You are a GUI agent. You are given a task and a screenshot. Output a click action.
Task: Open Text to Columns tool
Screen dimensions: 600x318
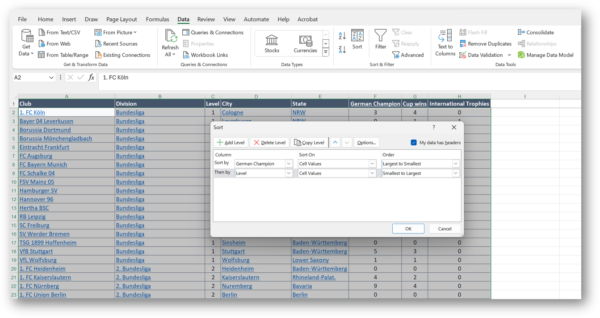(x=445, y=43)
